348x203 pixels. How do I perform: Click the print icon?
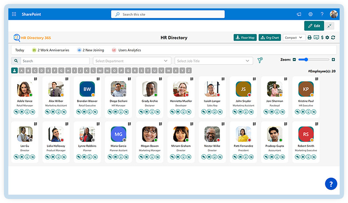click(x=310, y=37)
